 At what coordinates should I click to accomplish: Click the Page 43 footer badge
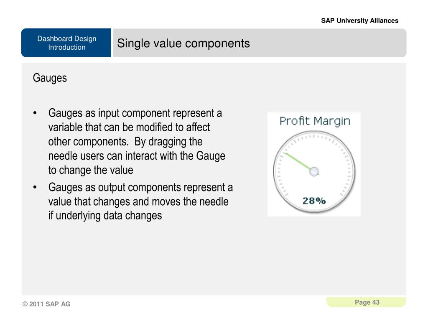coord(366,302)
